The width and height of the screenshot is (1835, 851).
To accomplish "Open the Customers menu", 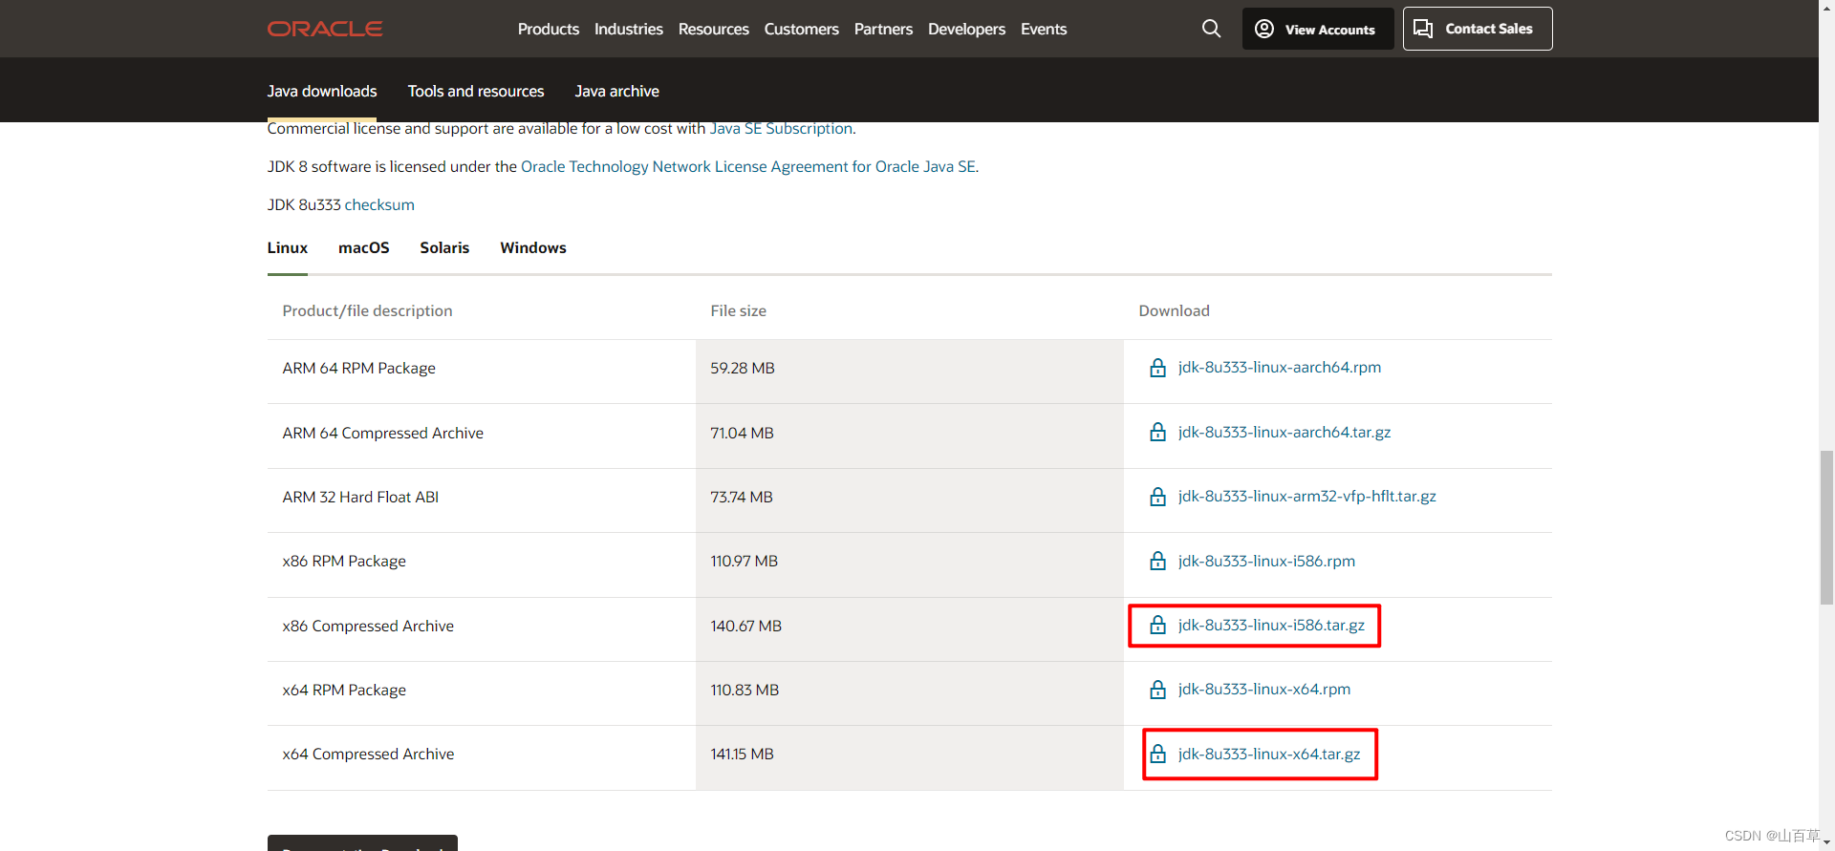I will (x=802, y=30).
